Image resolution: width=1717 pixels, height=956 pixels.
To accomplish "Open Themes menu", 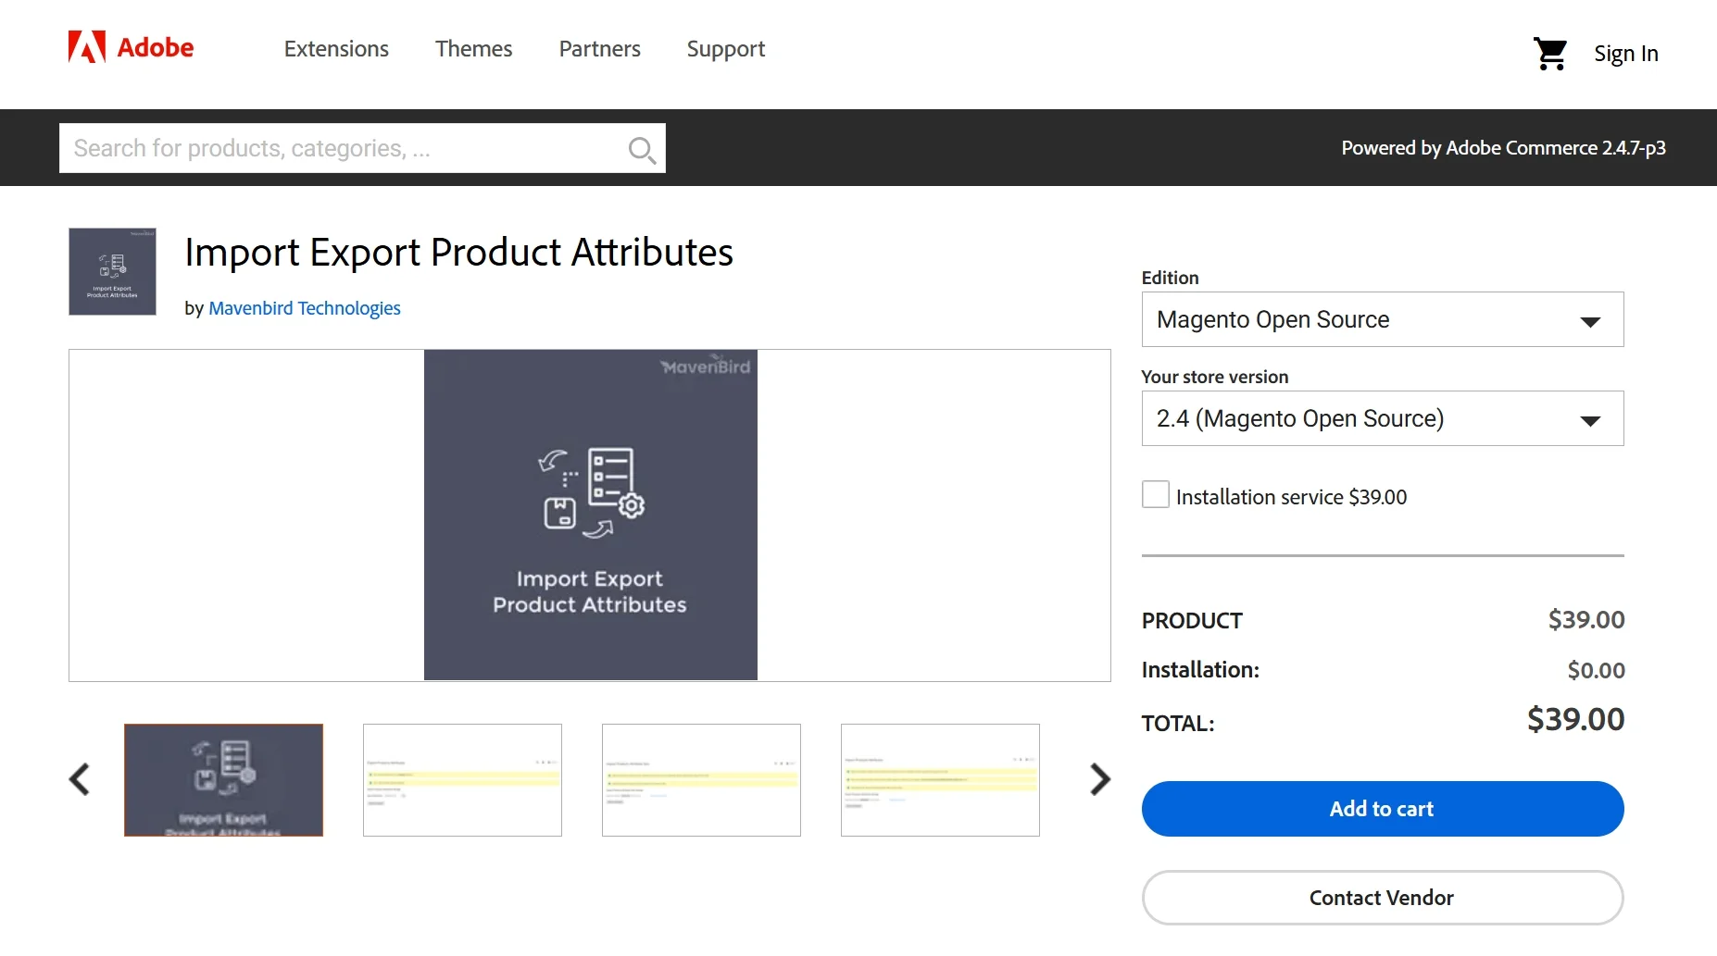I will 473,49.
